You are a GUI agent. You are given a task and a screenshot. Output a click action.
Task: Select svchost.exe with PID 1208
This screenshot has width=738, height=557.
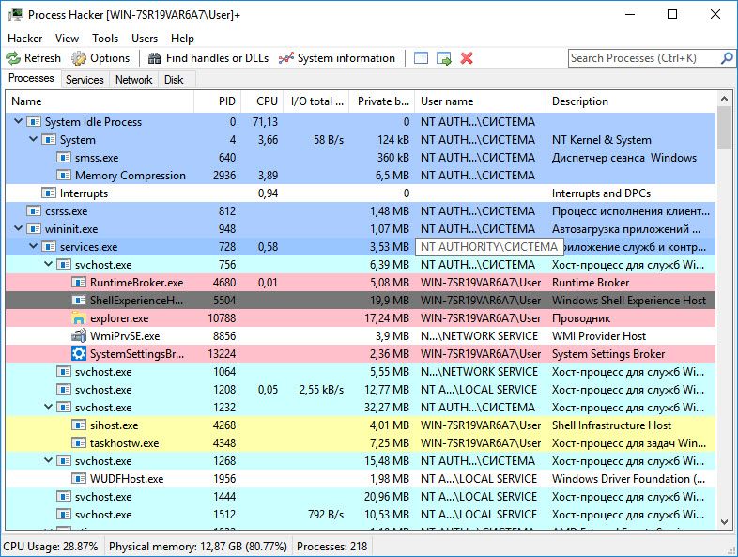tap(361, 390)
